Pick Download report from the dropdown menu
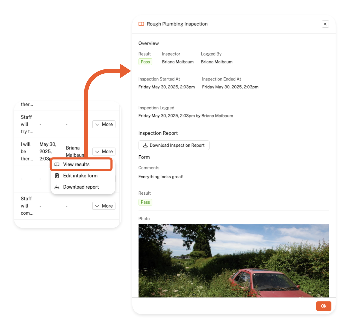Viewport: 343px width, 323px height. pos(81,187)
